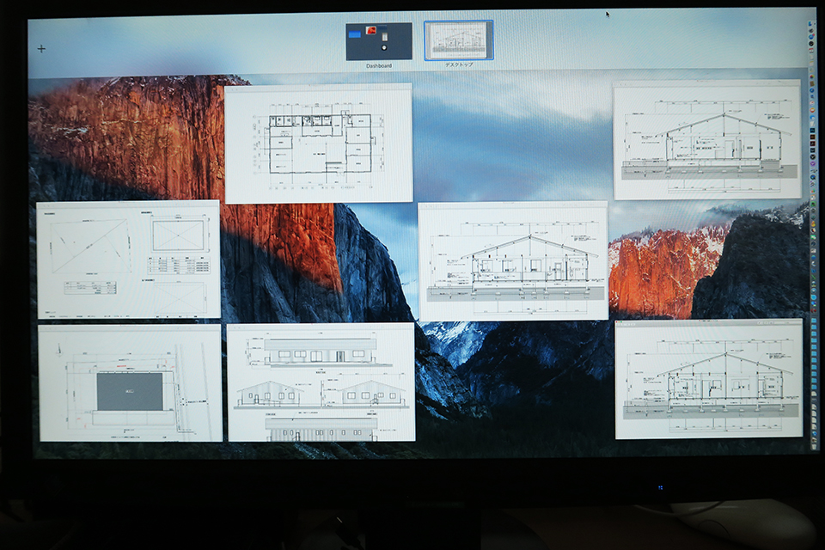Image resolution: width=825 pixels, height=550 pixels.
Task: Open the Trash in the Dock
Action: [x=815, y=447]
